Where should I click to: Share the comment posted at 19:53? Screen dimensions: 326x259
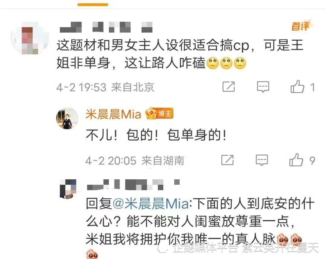pyautogui.click(x=229, y=86)
